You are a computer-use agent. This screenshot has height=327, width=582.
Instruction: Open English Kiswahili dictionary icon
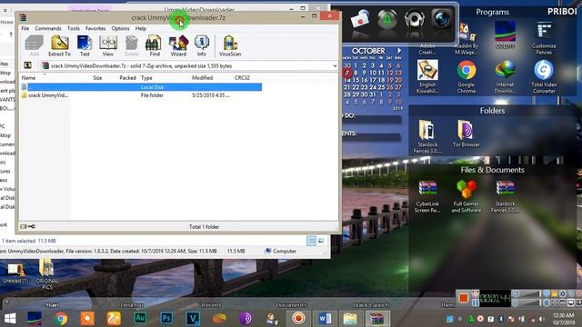427,77
